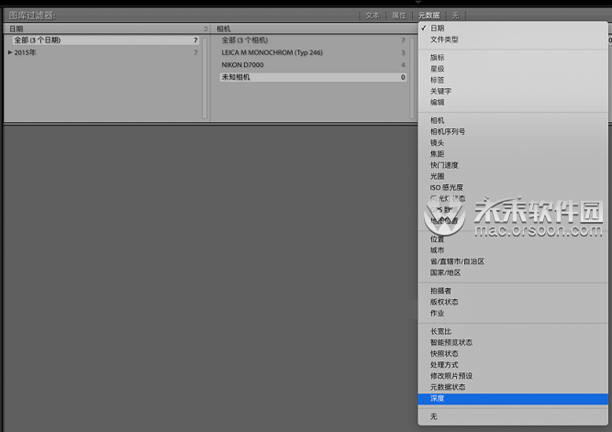Choose 相机序列号 from the menu
Viewport: 612px width, 432px height.
pyautogui.click(x=513, y=131)
